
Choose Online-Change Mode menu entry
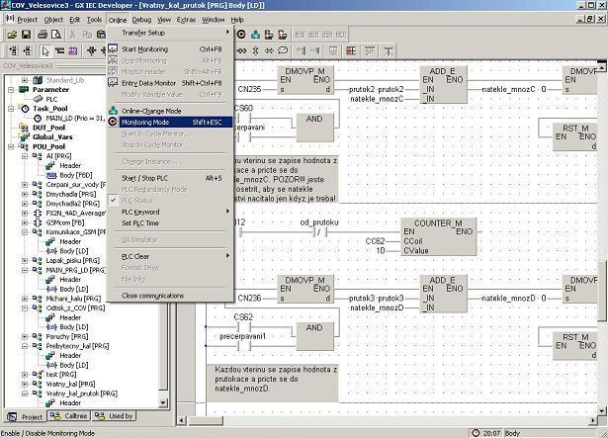coord(171,111)
